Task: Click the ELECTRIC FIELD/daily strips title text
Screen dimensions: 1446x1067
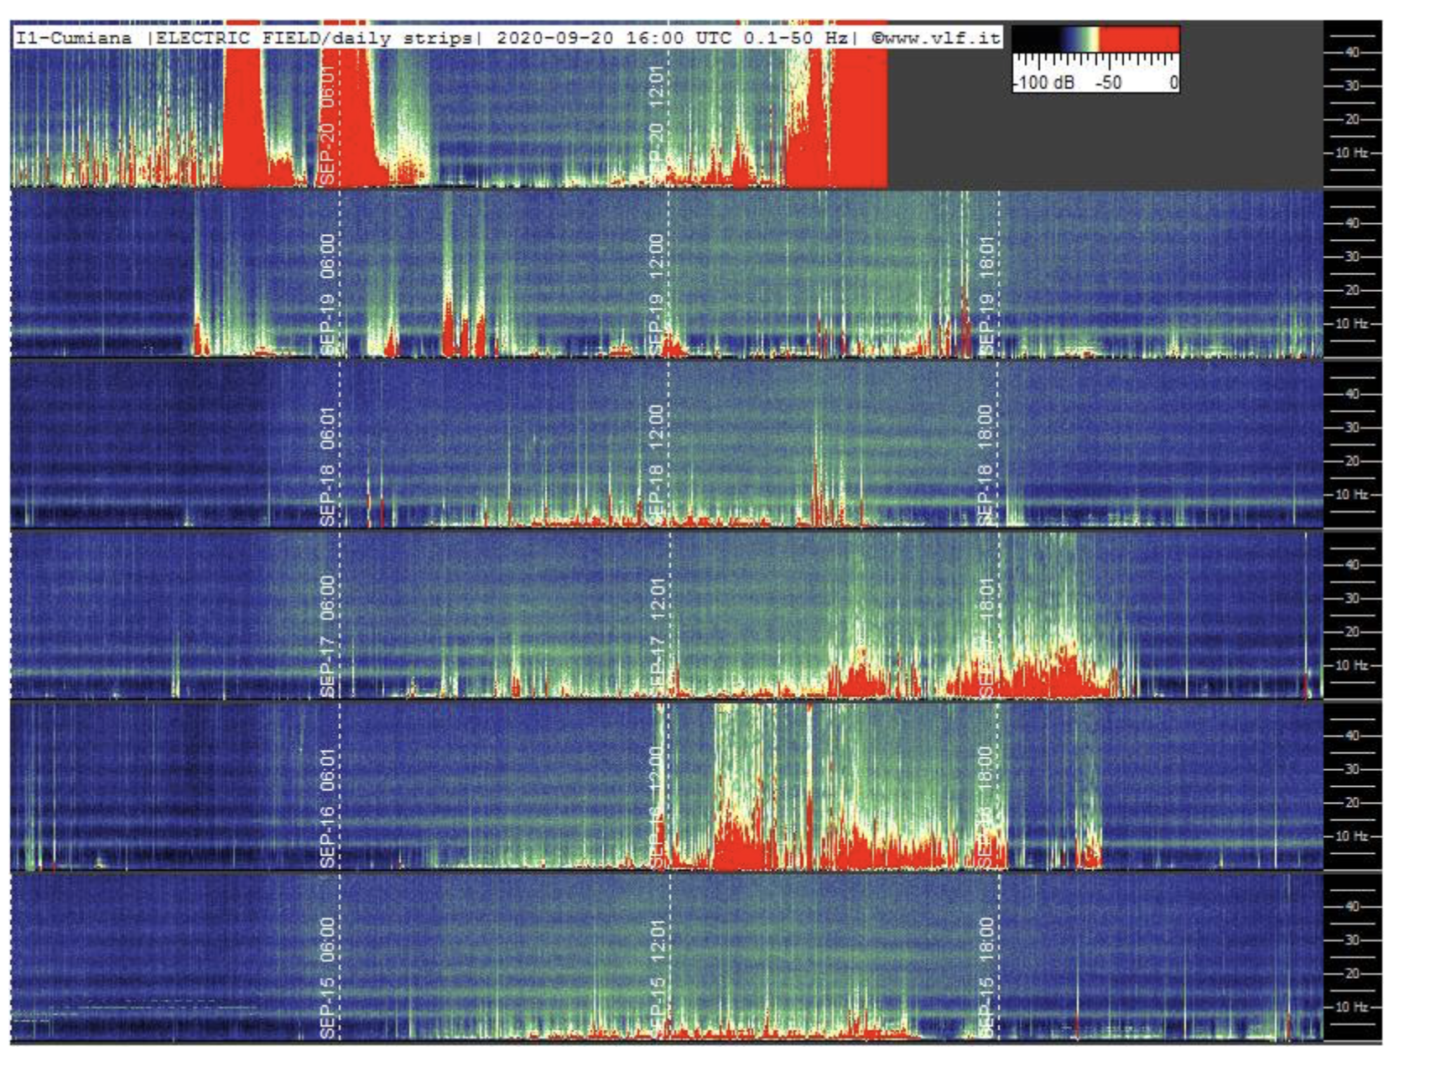Action: [x=314, y=38]
